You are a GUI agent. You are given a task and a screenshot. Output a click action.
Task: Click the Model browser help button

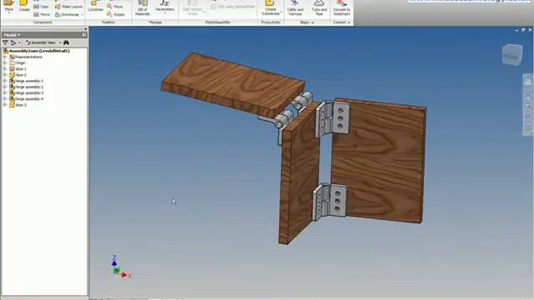point(84,35)
